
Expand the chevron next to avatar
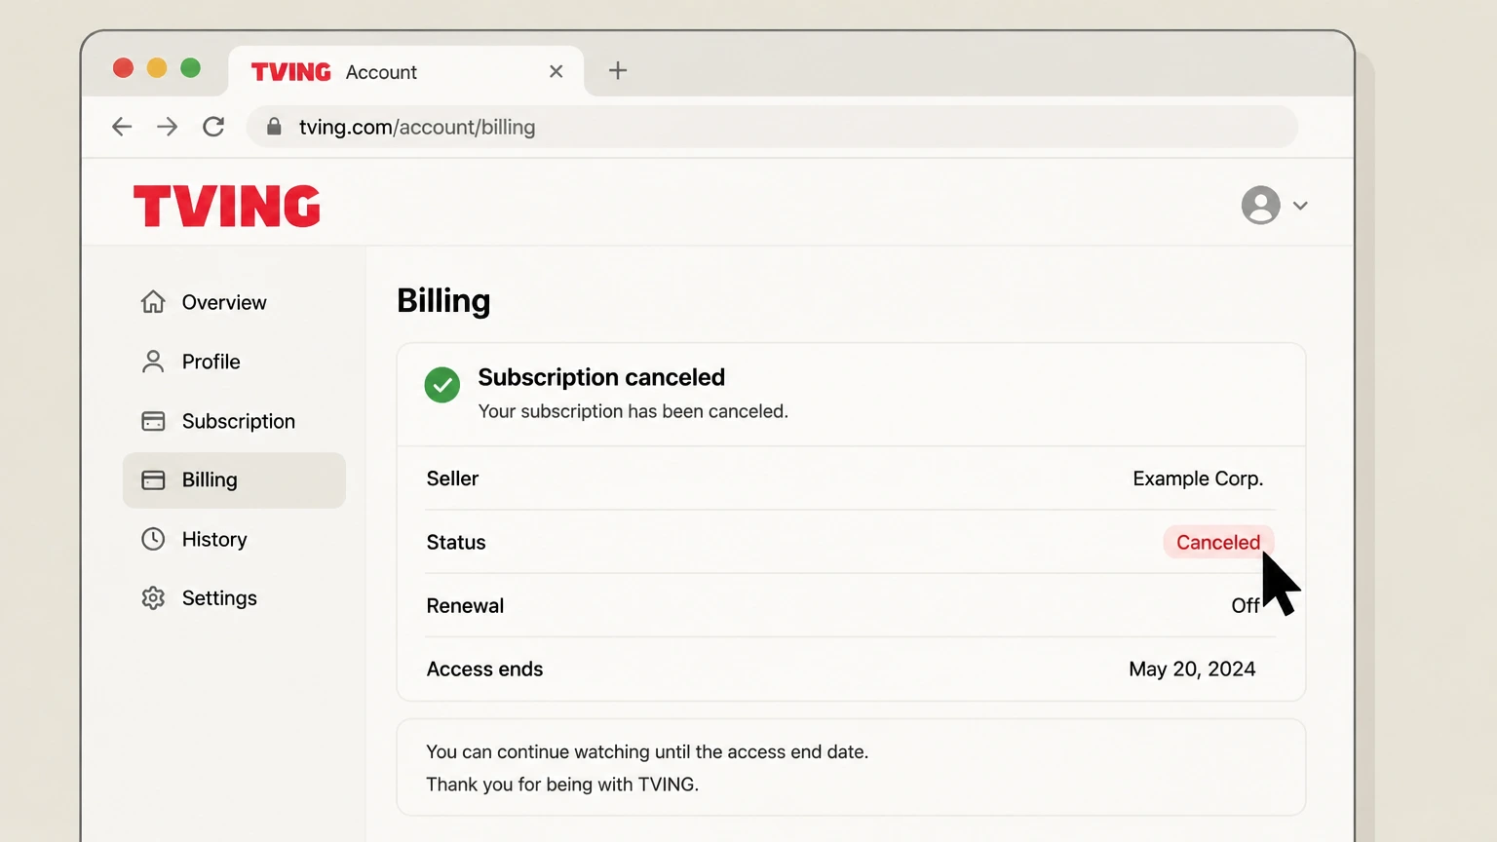(1300, 206)
